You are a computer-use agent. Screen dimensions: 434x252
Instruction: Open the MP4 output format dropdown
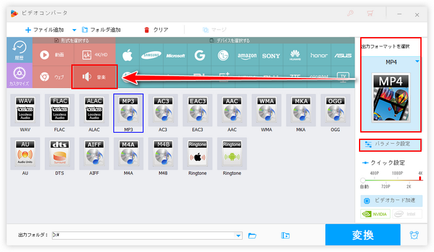(417, 61)
